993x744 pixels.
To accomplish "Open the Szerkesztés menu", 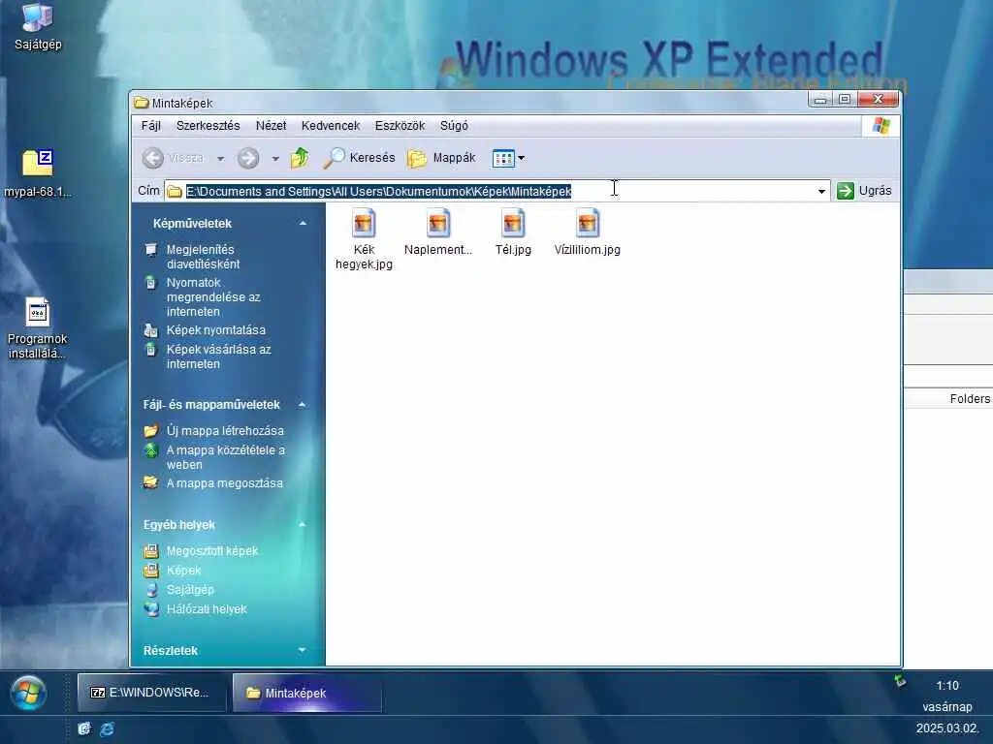I will point(208,125).
